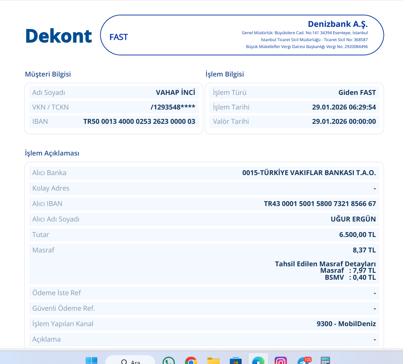
Task: Click the Dekont heading
Action: pos(59,36)
